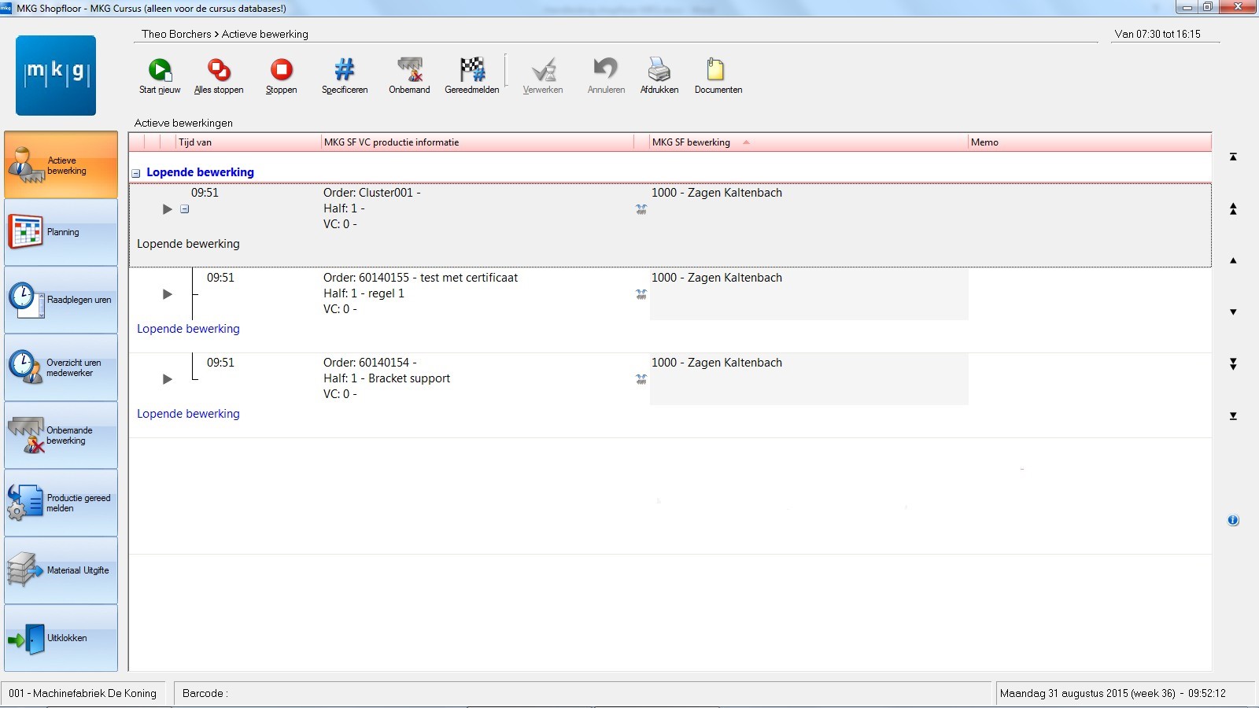Viewport: 1259px width, 708px height.
Task: Open Raadplegen uren in the sidebar
Action: point(61,300)
